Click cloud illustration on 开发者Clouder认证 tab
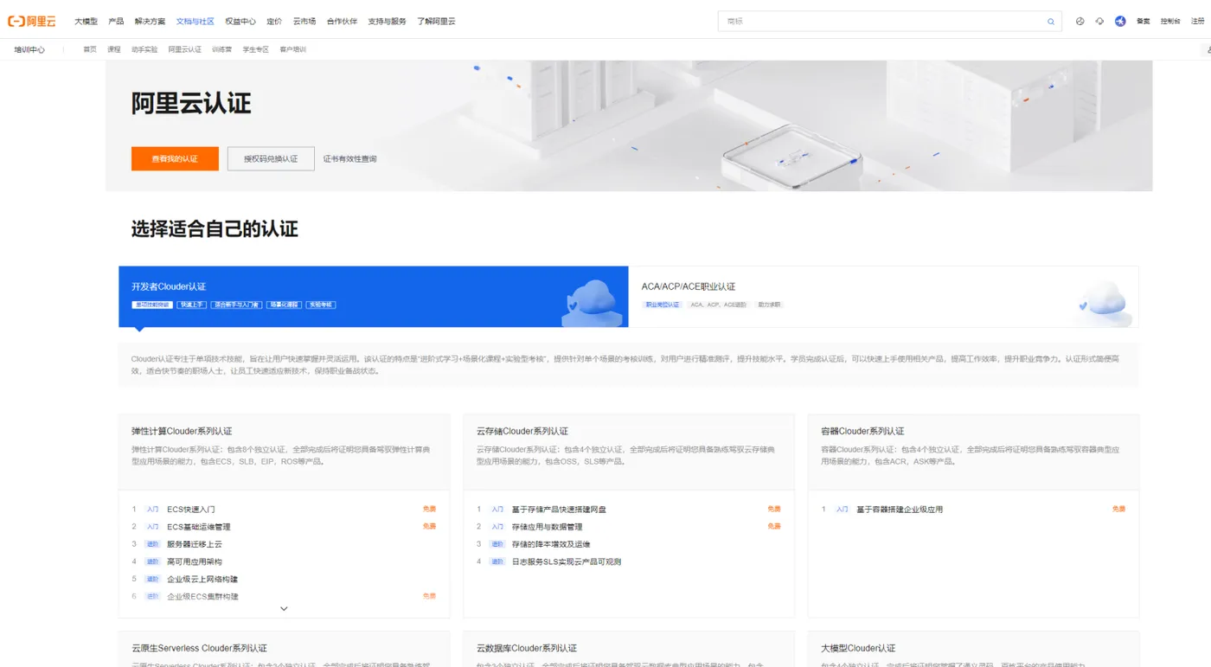 [593, 303]
